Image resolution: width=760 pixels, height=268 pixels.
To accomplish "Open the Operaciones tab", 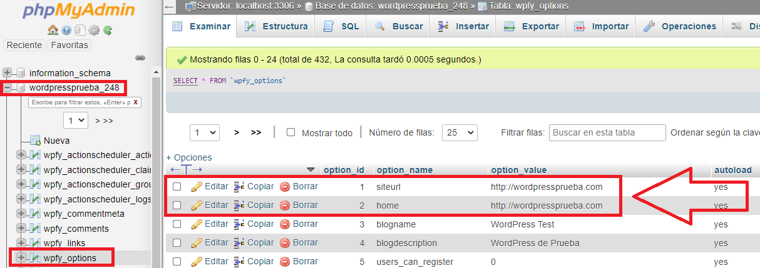I will coord(679,26).
